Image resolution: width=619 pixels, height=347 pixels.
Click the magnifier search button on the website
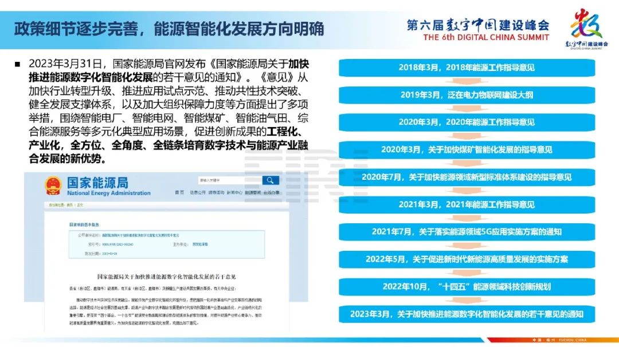coord(271,180)
